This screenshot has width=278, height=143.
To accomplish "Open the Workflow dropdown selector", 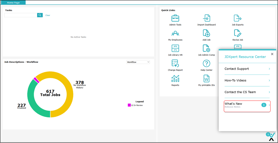I will point(138,62).
